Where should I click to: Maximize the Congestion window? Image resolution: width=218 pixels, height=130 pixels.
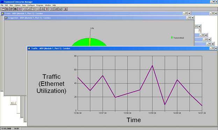coord(190,18)
